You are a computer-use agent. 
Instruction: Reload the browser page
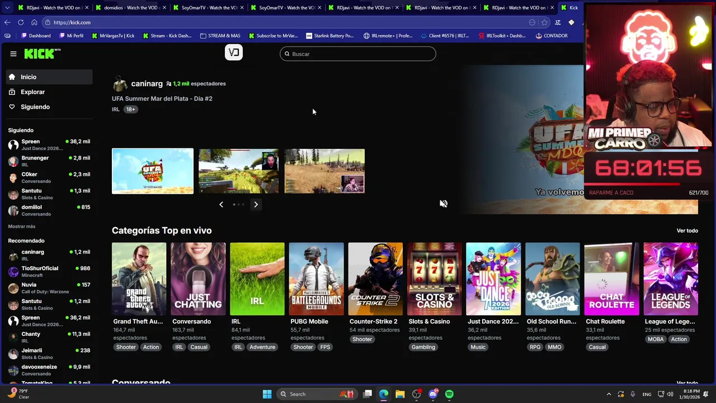click(21, 22)
